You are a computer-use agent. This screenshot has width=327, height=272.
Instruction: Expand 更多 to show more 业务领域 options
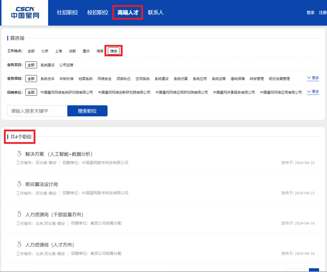[313, 78]
